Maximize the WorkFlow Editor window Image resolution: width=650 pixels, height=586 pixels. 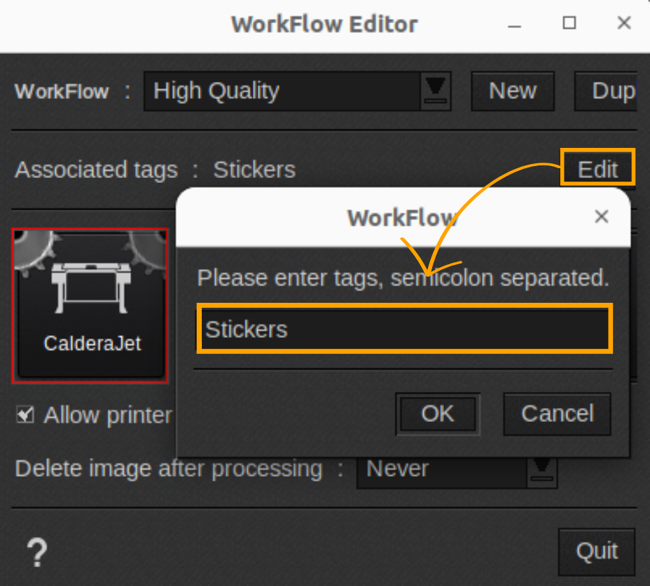point(569,23)
